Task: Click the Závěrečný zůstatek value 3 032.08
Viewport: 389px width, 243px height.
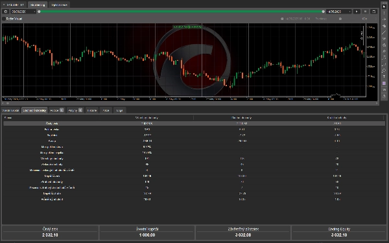Action: [243, 235]
